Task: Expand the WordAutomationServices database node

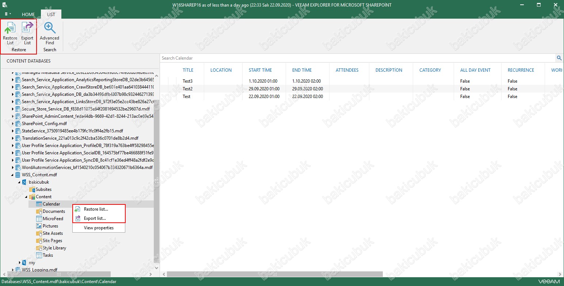Action: (13, 168)
